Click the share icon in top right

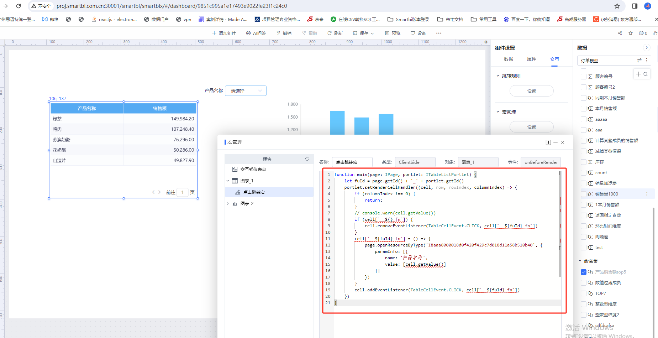pyautogui.click(x=620, y=33)
